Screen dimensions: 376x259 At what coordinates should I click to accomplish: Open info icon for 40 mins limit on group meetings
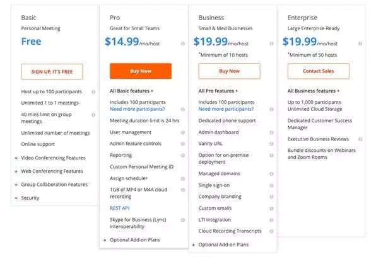pyautogui.click(x=93, y=115)
